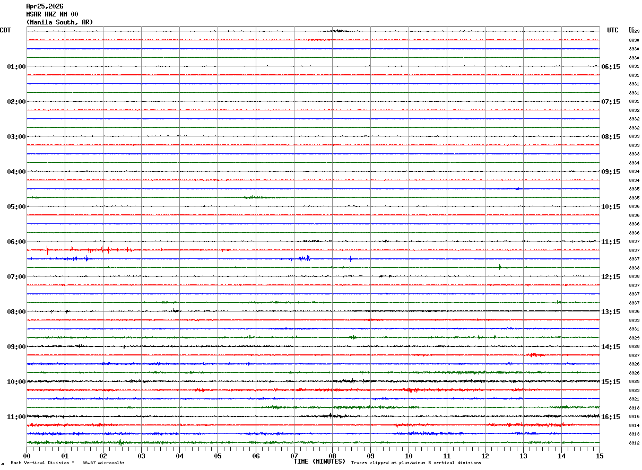Click minute '11' on the time axis
642x470 pixels.
coord(447,456)
